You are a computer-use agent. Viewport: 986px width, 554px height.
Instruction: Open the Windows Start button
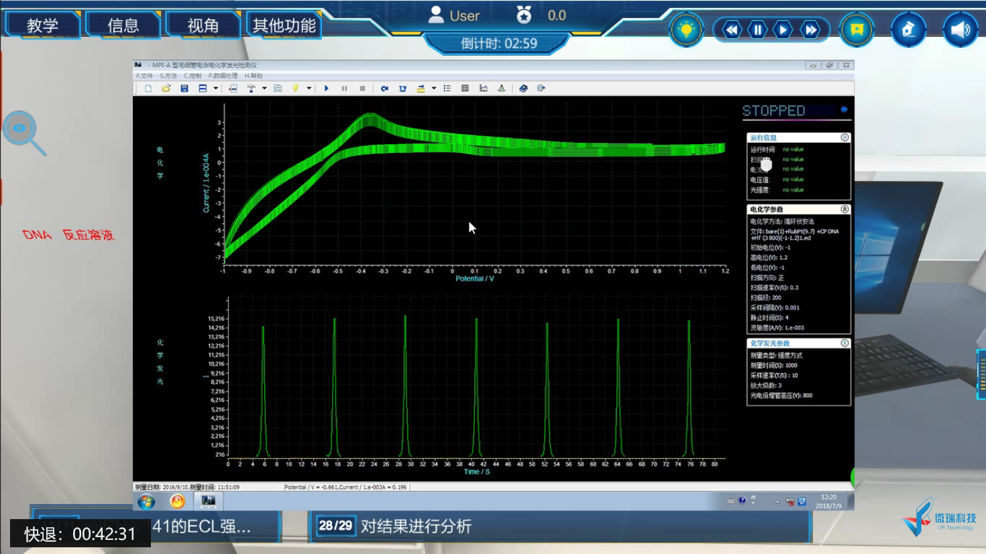click(x=146, y=501)
